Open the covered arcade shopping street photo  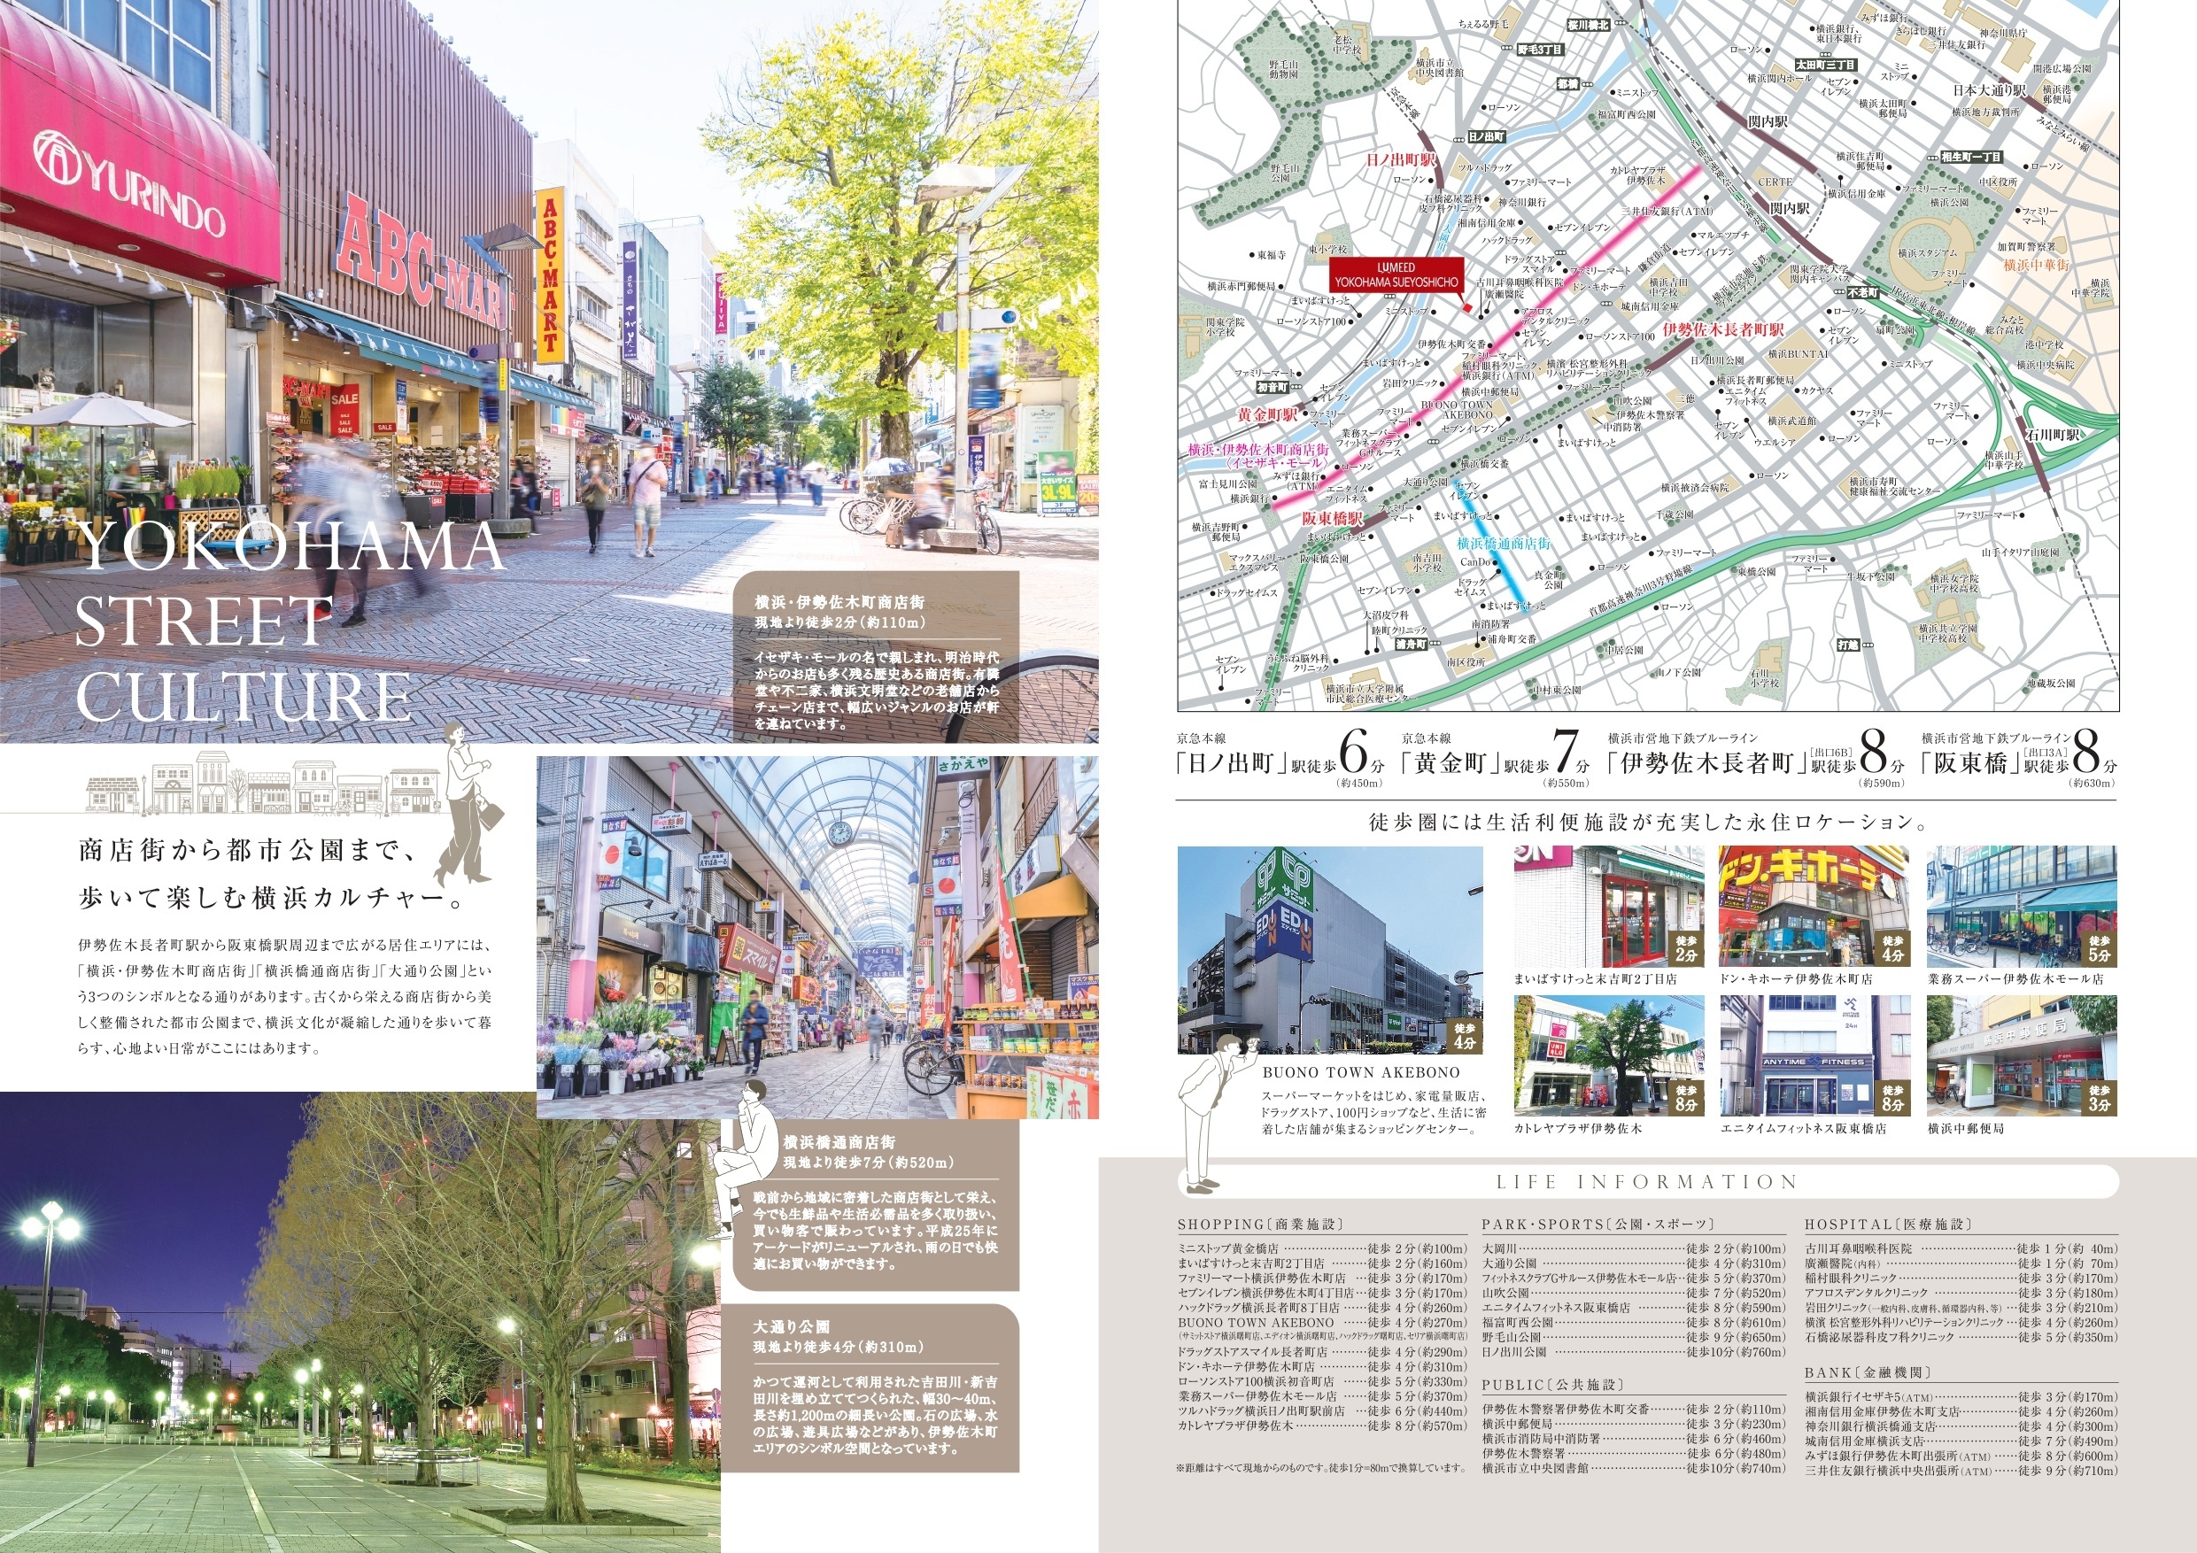pyautogui.click(x=817, y=937)
